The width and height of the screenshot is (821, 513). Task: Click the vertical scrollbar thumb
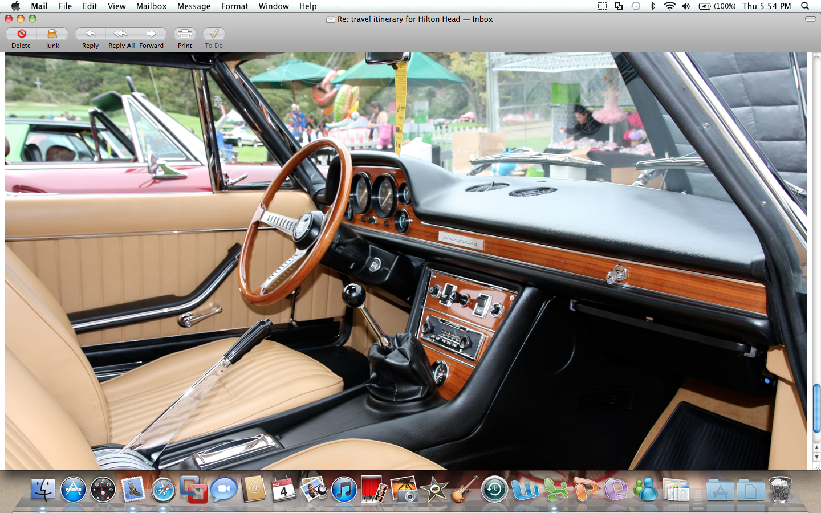[x=816, y=408]
